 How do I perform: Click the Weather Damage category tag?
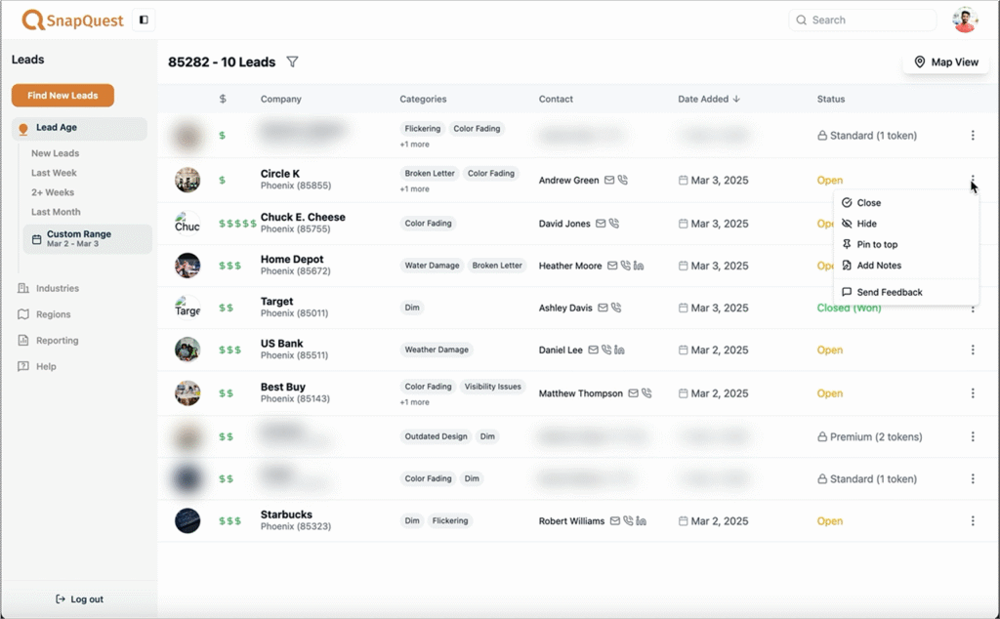pos(437,350)
